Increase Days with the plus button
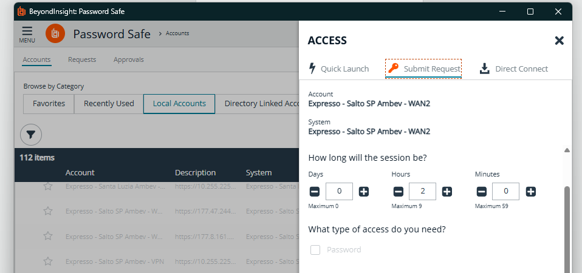 coord(364,192)
